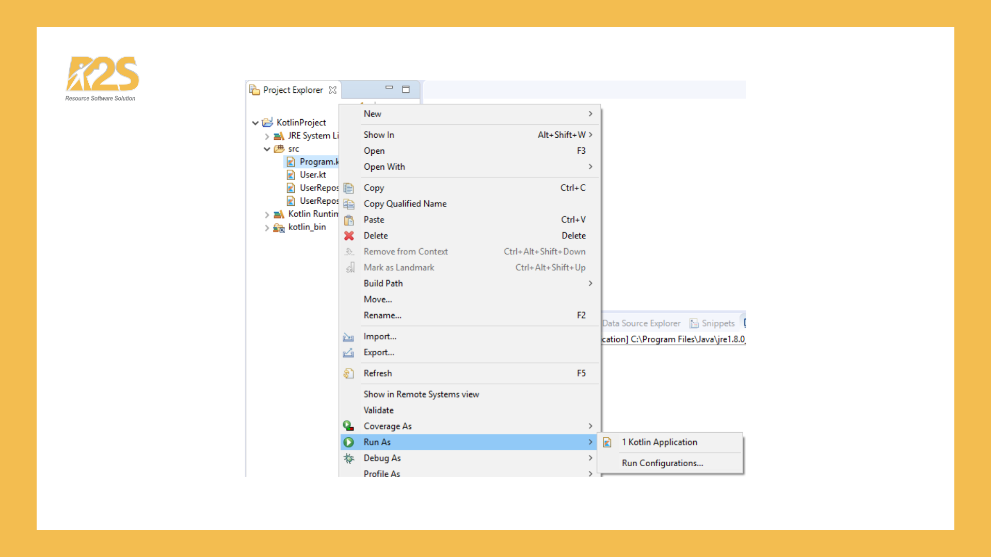Click the Paste clipboard icon

click(x=349, y=220)
